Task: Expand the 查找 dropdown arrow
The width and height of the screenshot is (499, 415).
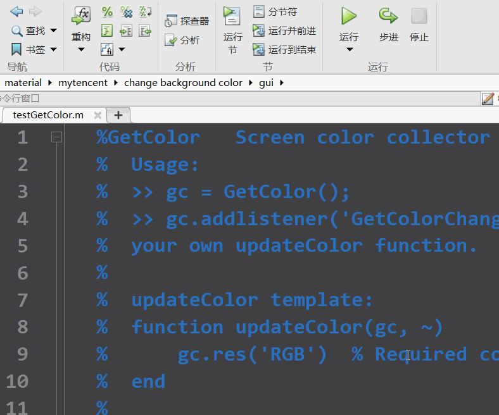Action: [53, 31]
